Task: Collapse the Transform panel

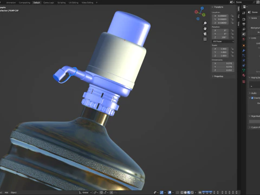Action: 218,7
